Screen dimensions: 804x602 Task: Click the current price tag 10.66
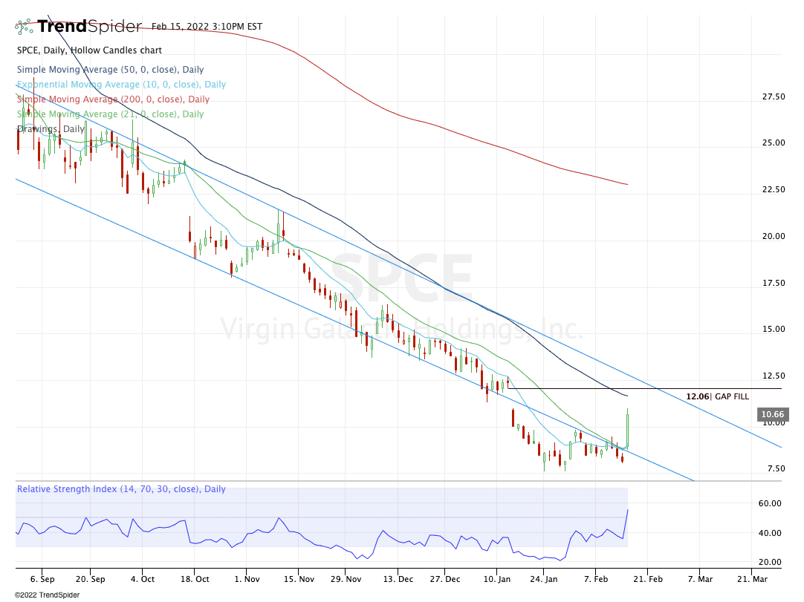pos(772,414)
